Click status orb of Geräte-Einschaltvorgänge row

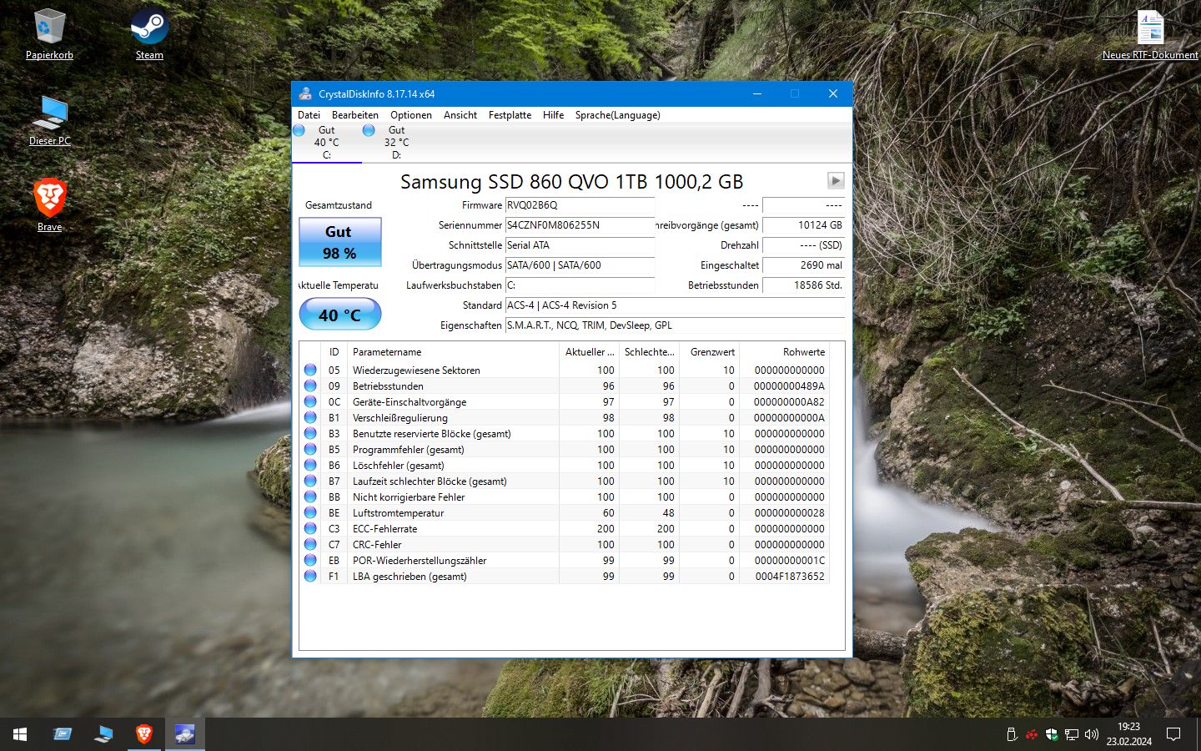click(x=310, y=401)
